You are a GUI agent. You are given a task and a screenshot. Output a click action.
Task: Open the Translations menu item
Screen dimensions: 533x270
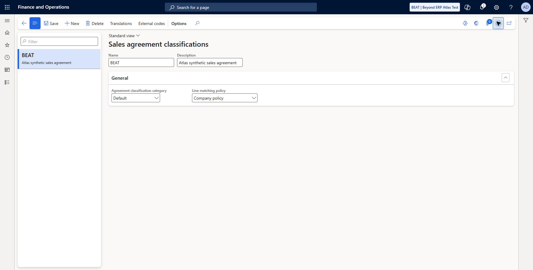121,23
